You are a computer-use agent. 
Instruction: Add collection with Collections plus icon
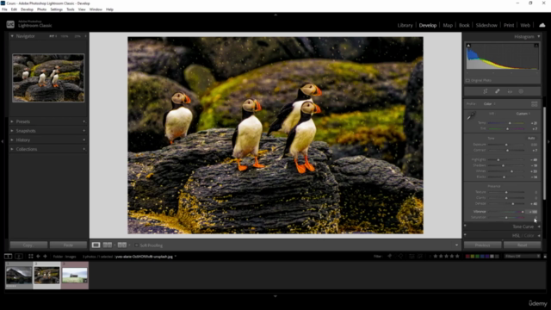point(84,149)
